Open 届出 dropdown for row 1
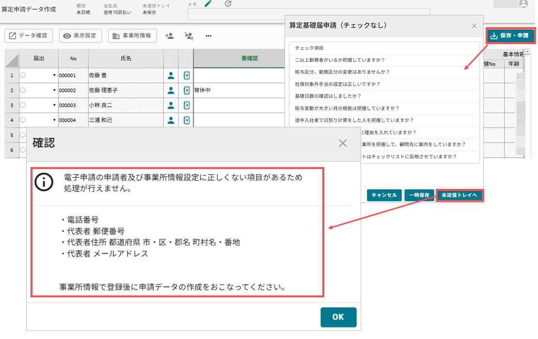Image resolution: width=538 pixels, height=339 pixels. tap(54, 76)
